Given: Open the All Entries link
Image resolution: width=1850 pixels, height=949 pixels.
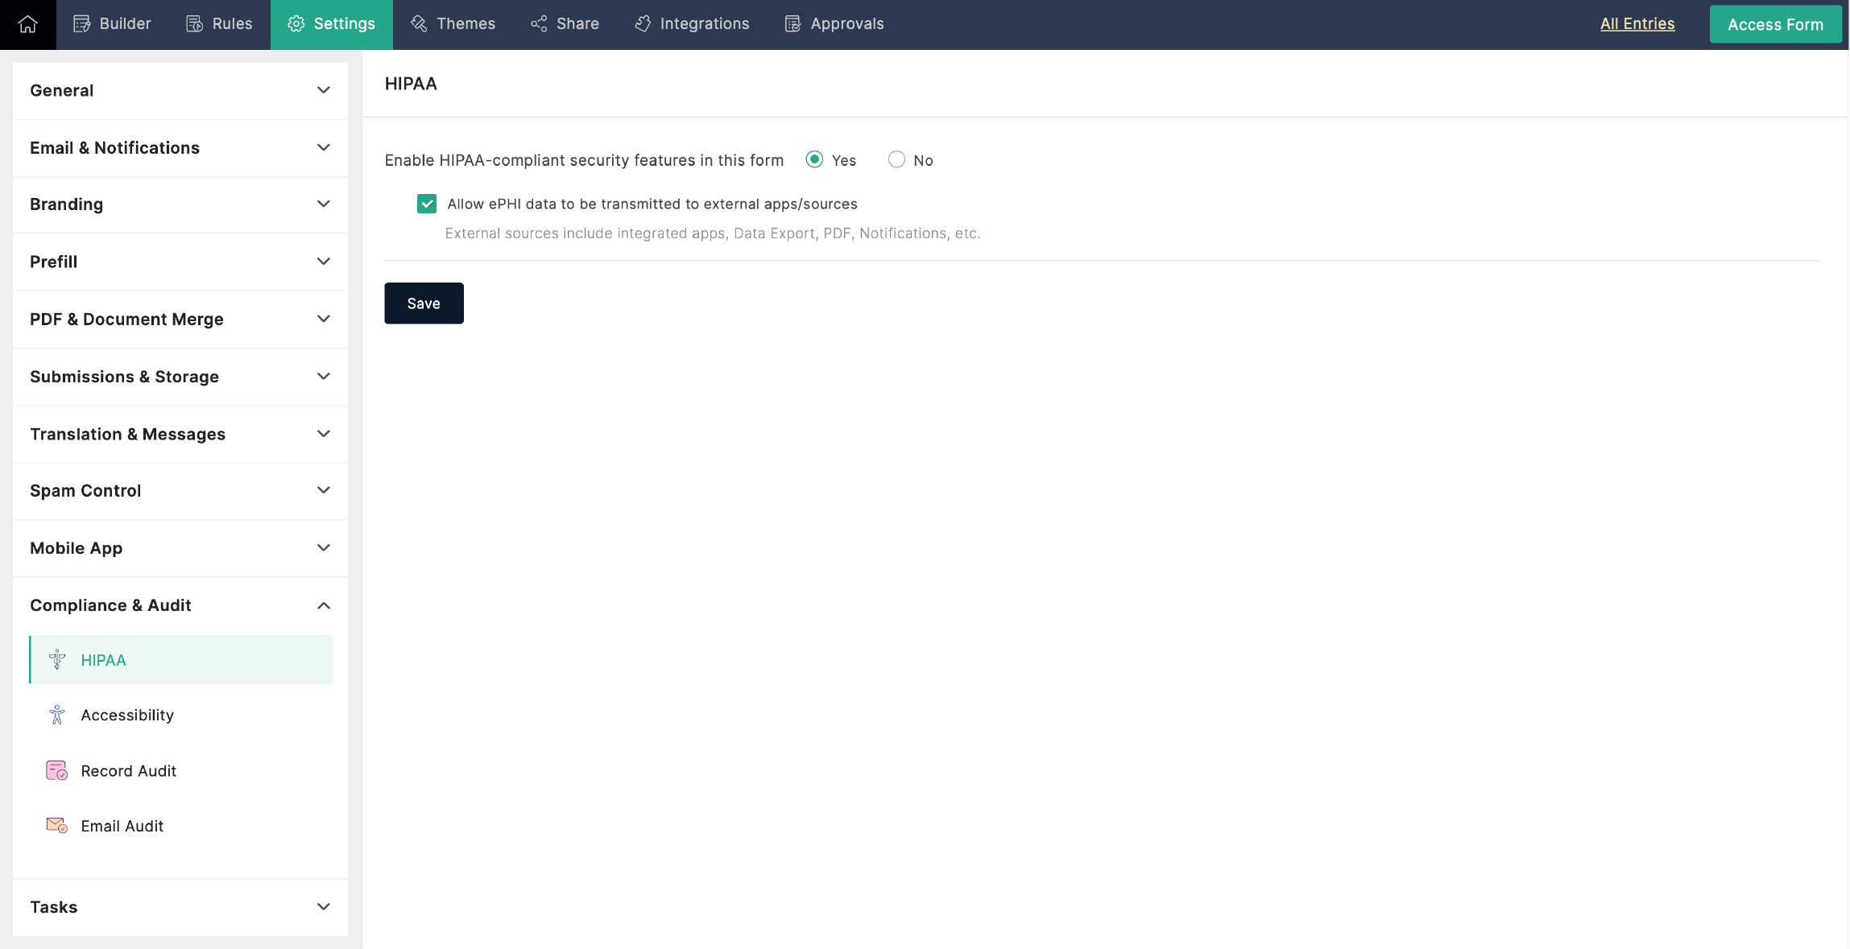Looking at the screenshot, I should click(x=1637, y=24).
